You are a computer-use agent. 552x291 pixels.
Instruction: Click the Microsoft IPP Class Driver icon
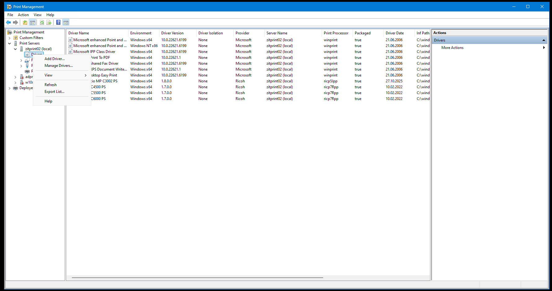pyautogui.click(x=71, y=52)
